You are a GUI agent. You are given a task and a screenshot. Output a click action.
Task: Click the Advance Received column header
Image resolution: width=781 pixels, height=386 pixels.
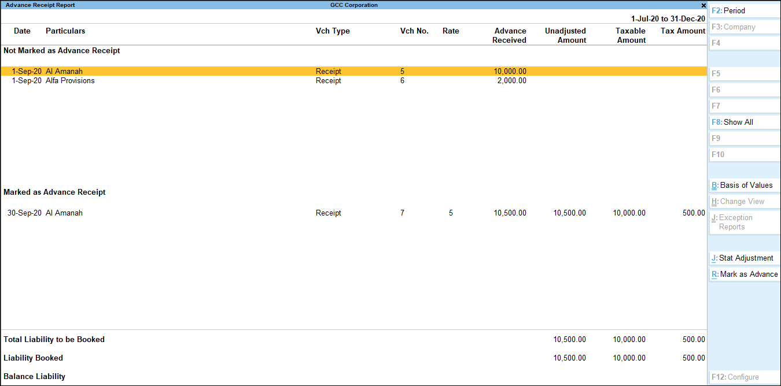coord(510,36)
